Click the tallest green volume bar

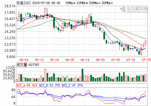pos(82,75)
